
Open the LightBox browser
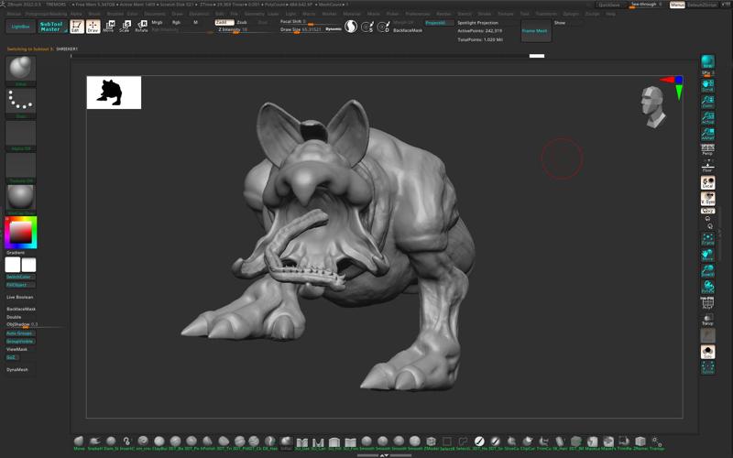pos(20,27)
